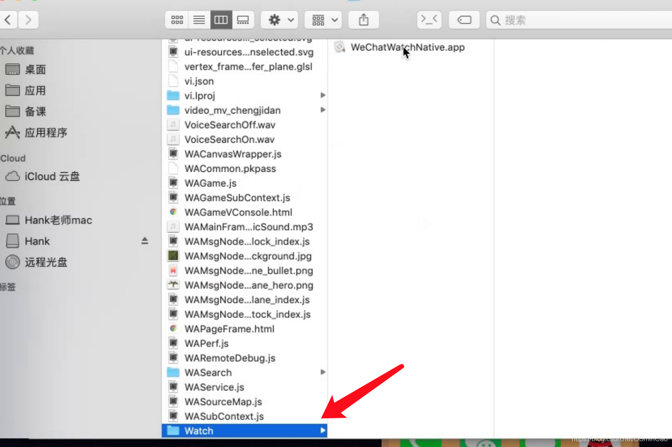The width and height of the screenshot is (672, 447).
Task: Go forward with the right chevron button
Action: click(x=28, y=20)
